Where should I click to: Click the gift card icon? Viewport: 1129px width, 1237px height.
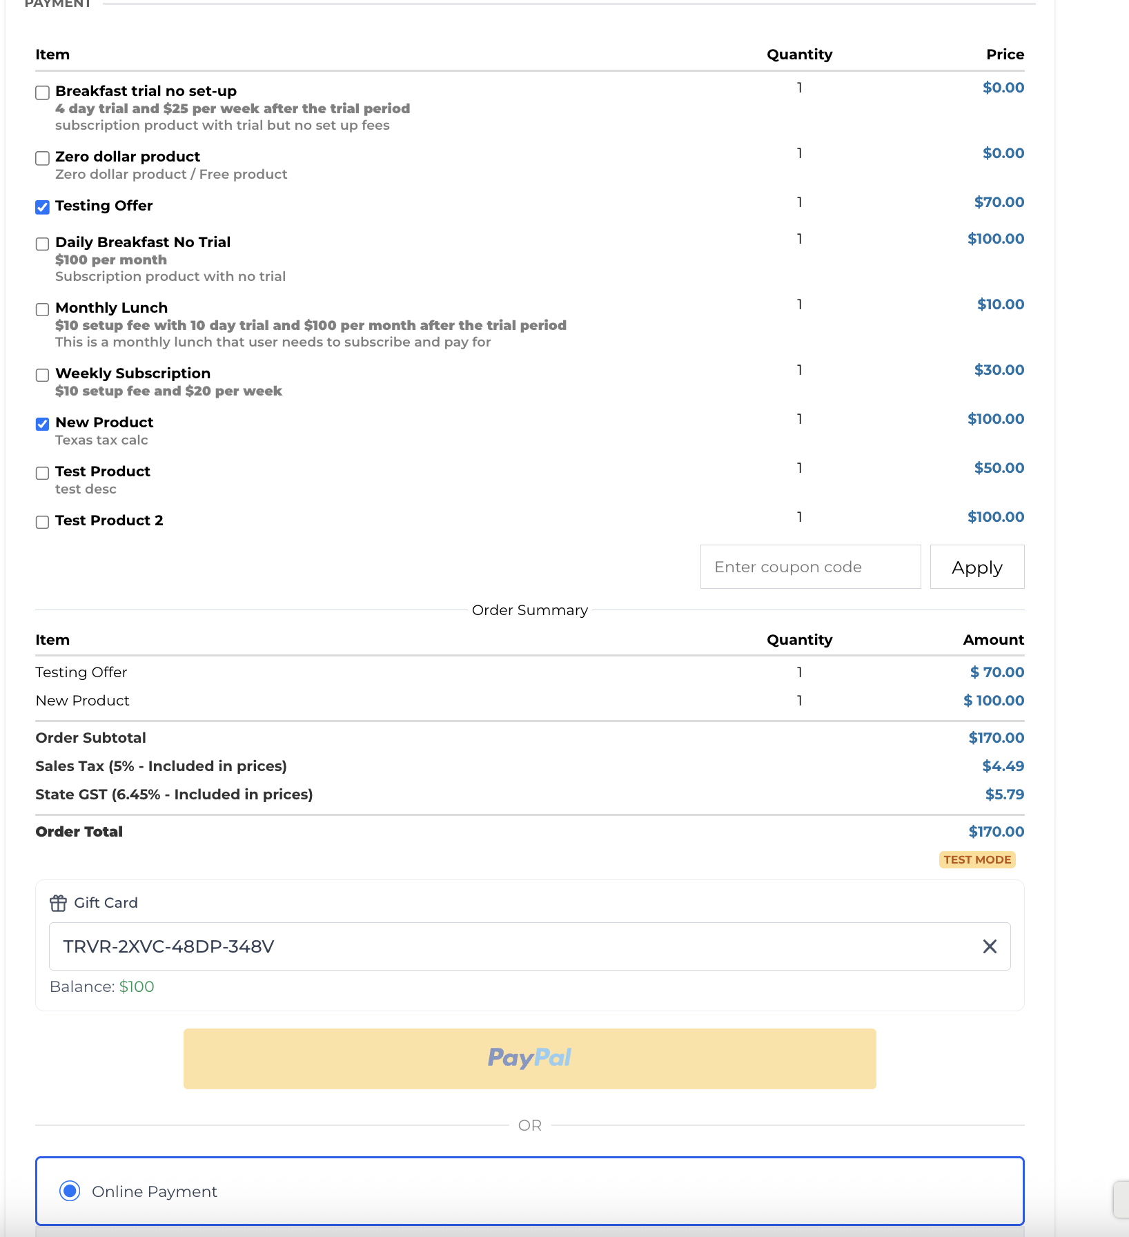[58, 903]
